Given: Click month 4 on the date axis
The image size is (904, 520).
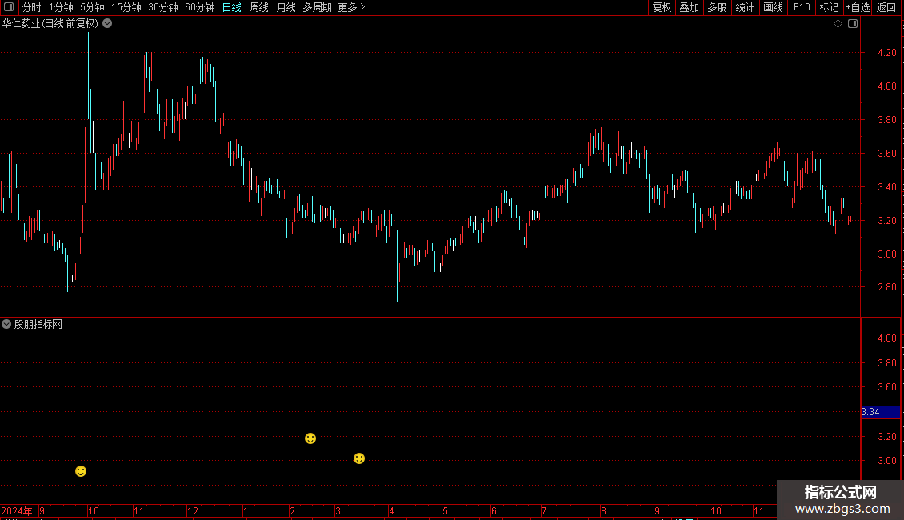Looking at the screenshot, I should click(391, 510).
